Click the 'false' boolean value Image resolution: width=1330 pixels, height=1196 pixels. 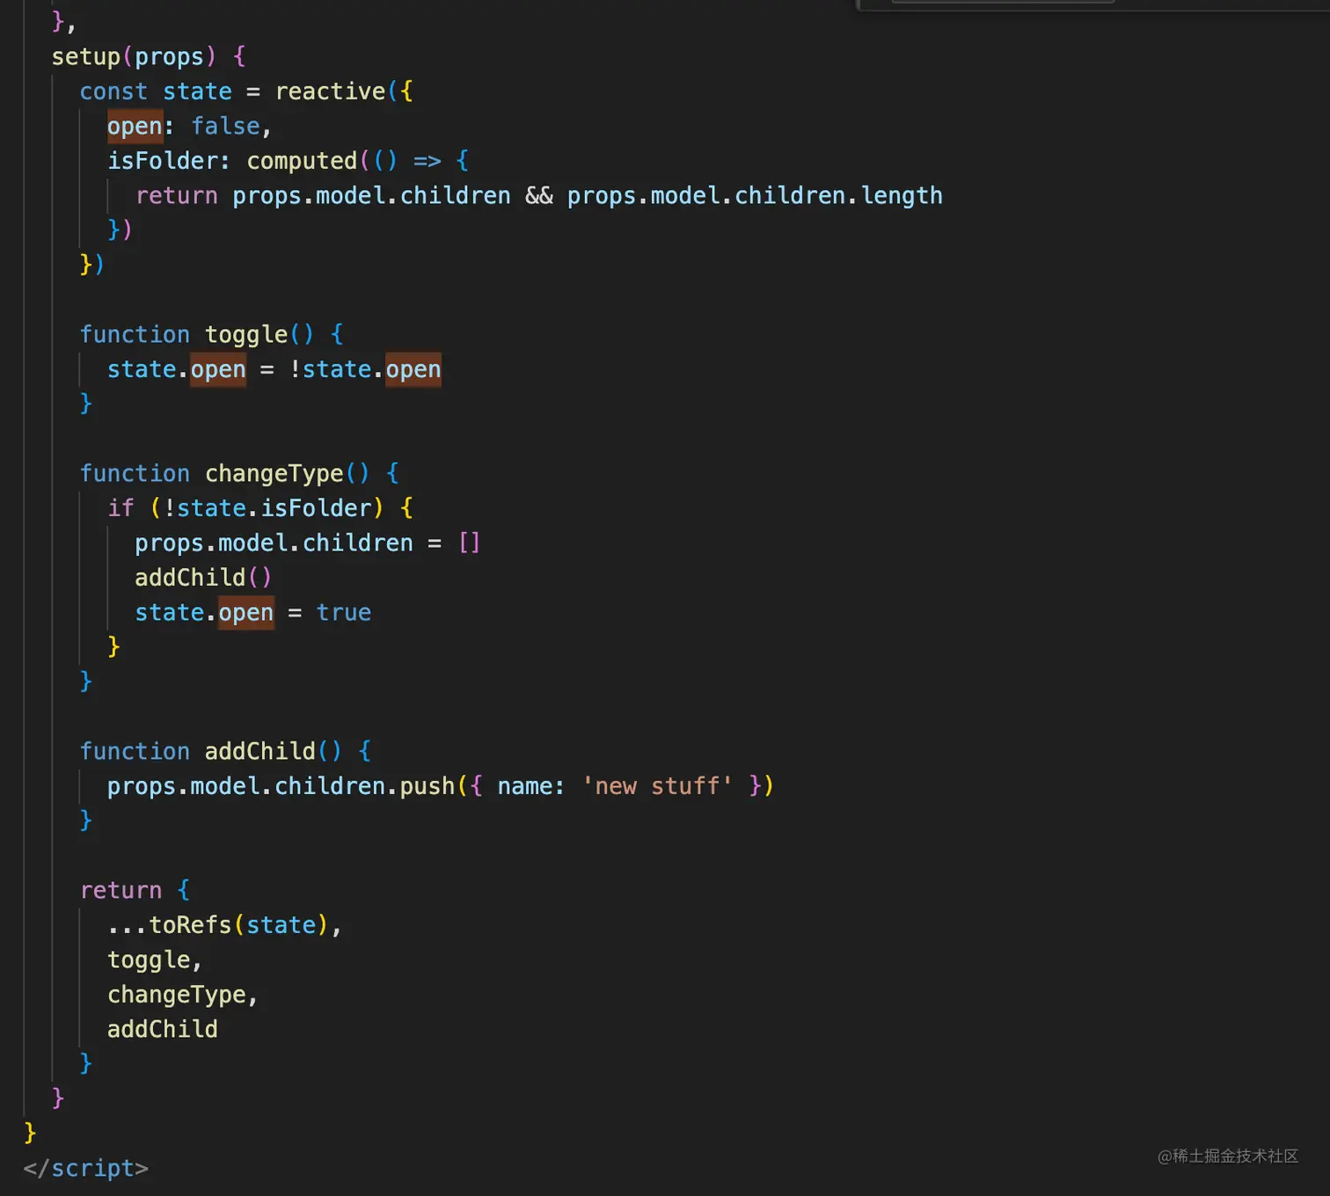tap(226, 127)
